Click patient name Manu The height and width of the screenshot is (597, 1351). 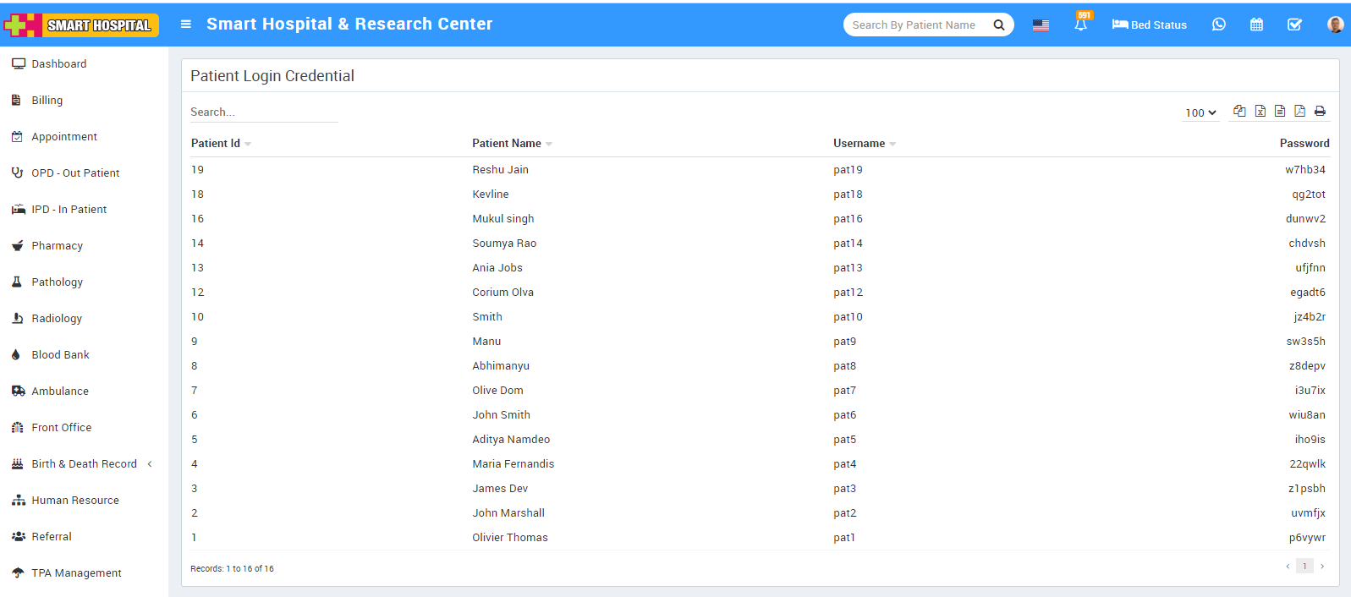[486, 342]
